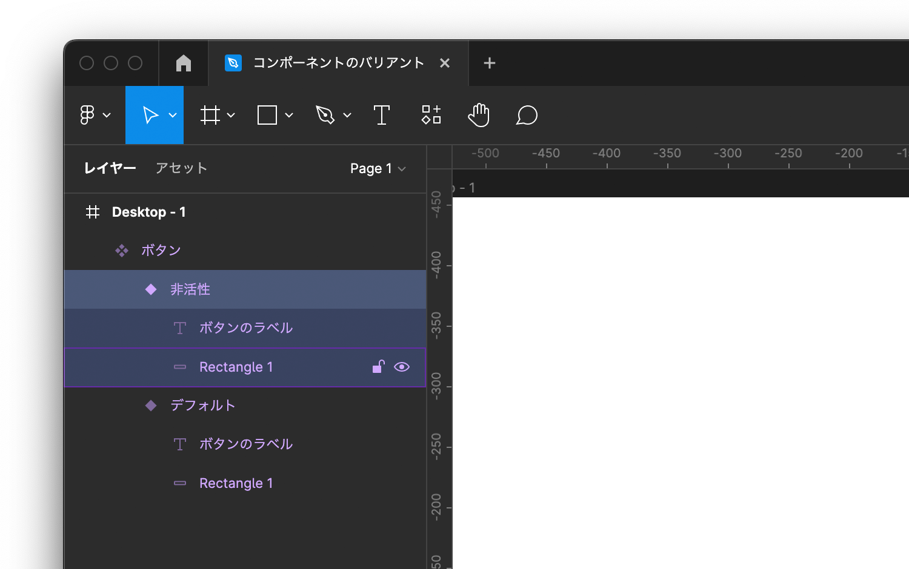
Task: Click the text icon of ボタンのラベル under デフォルト
Action: (180, 444)
